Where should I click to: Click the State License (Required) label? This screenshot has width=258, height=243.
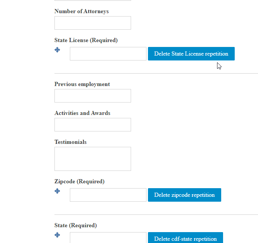[86, 40]
